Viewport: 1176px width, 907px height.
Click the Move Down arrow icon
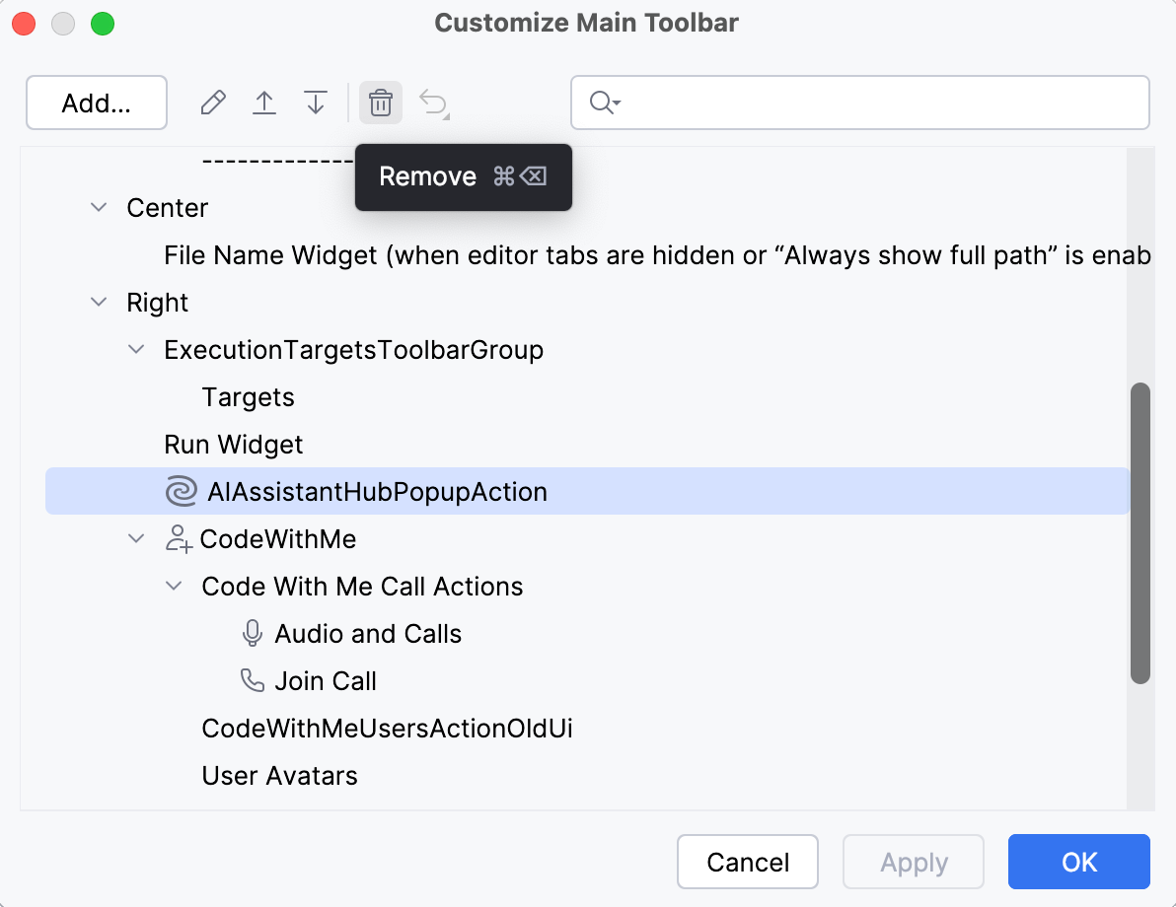coord(316,103)
